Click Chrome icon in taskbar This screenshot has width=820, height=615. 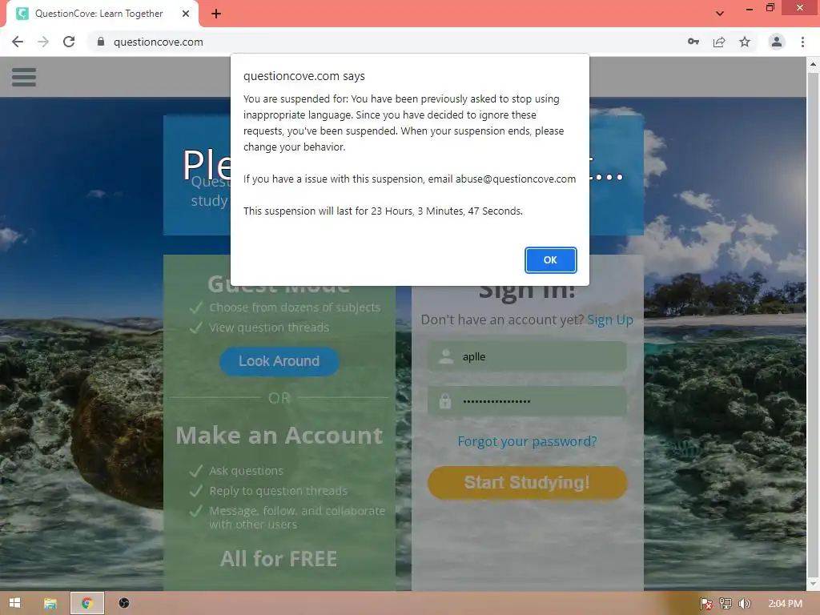tap(87, 603)
